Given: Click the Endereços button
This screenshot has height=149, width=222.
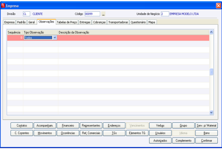Looking at the screenshot, I should click(114, 125).
